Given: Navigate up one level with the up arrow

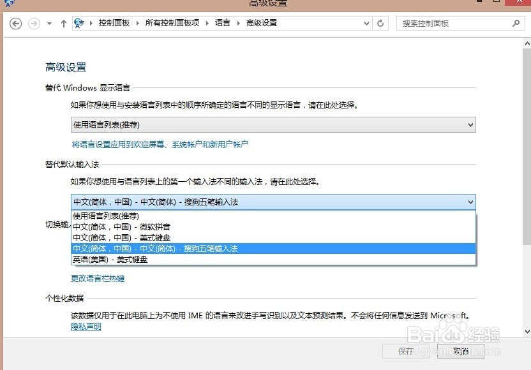Looking at the screenshot, I should tap(63, 23).
